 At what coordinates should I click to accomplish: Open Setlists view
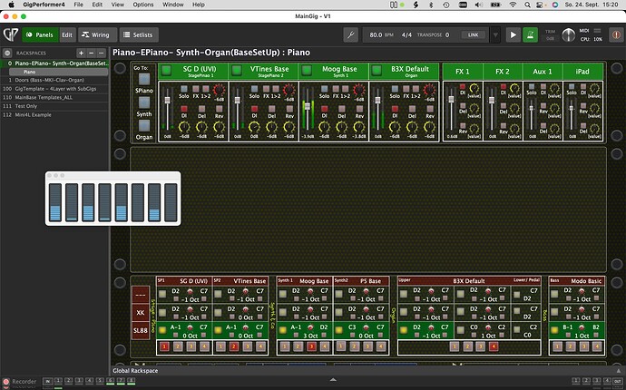(x=139, y=34)
